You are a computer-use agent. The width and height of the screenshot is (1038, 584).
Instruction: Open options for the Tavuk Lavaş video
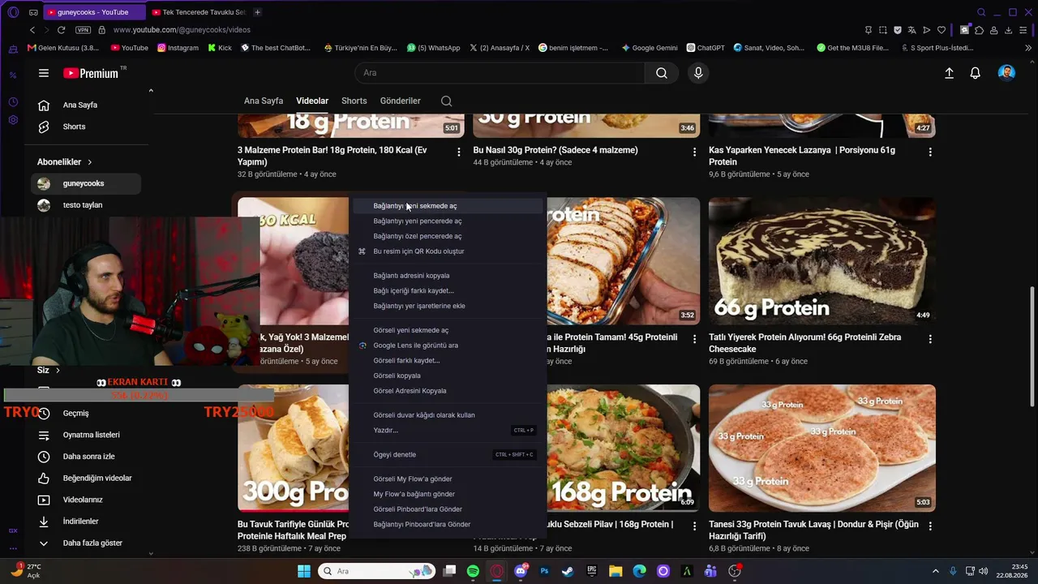point(930,526)
